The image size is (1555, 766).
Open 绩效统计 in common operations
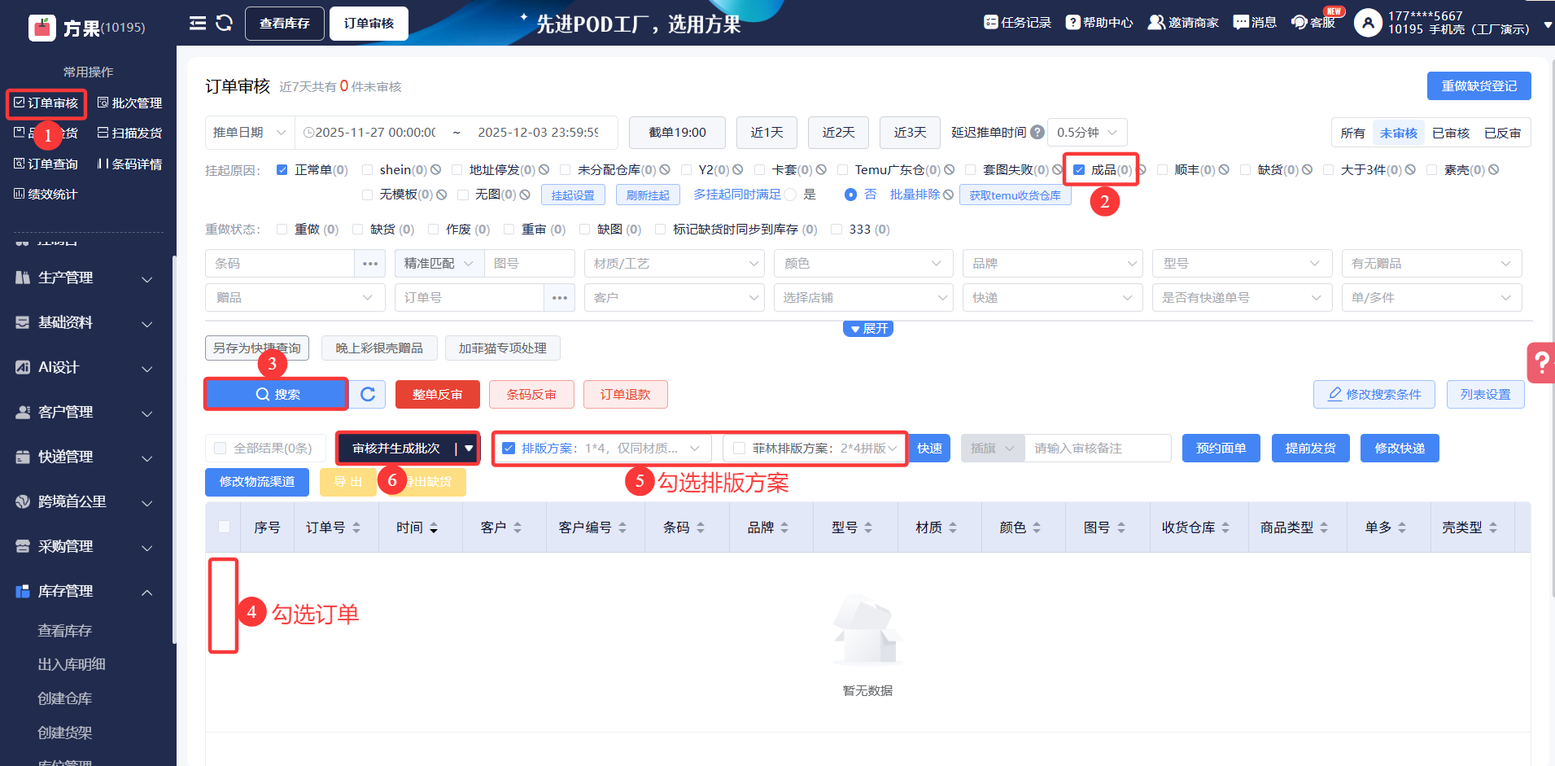point(46,195)
